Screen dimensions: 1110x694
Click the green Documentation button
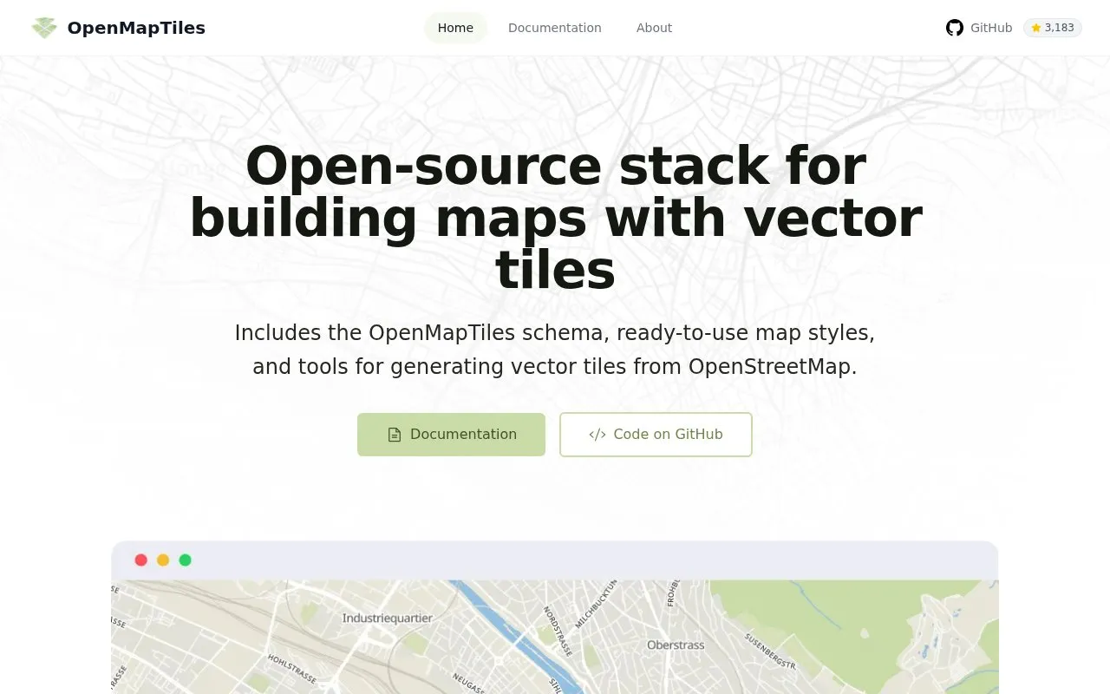451,435
